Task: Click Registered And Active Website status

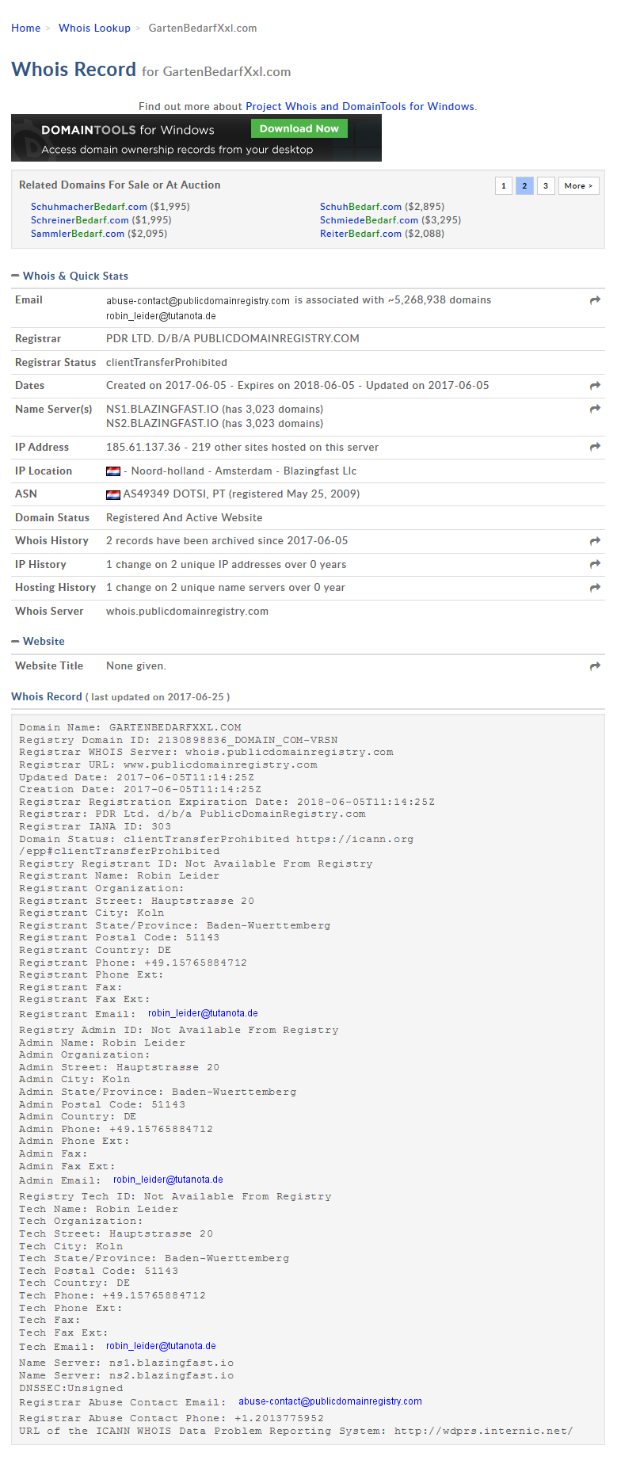Action: pos(184,518)
